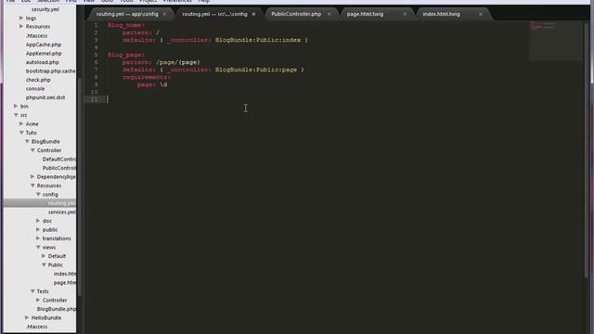Viewport: 594px width, 334px height.
Task: Click the page: \d requirement line
Action: [x=152, y=84]
